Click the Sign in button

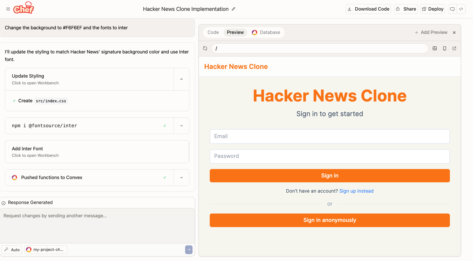click(x=330, y=176)
